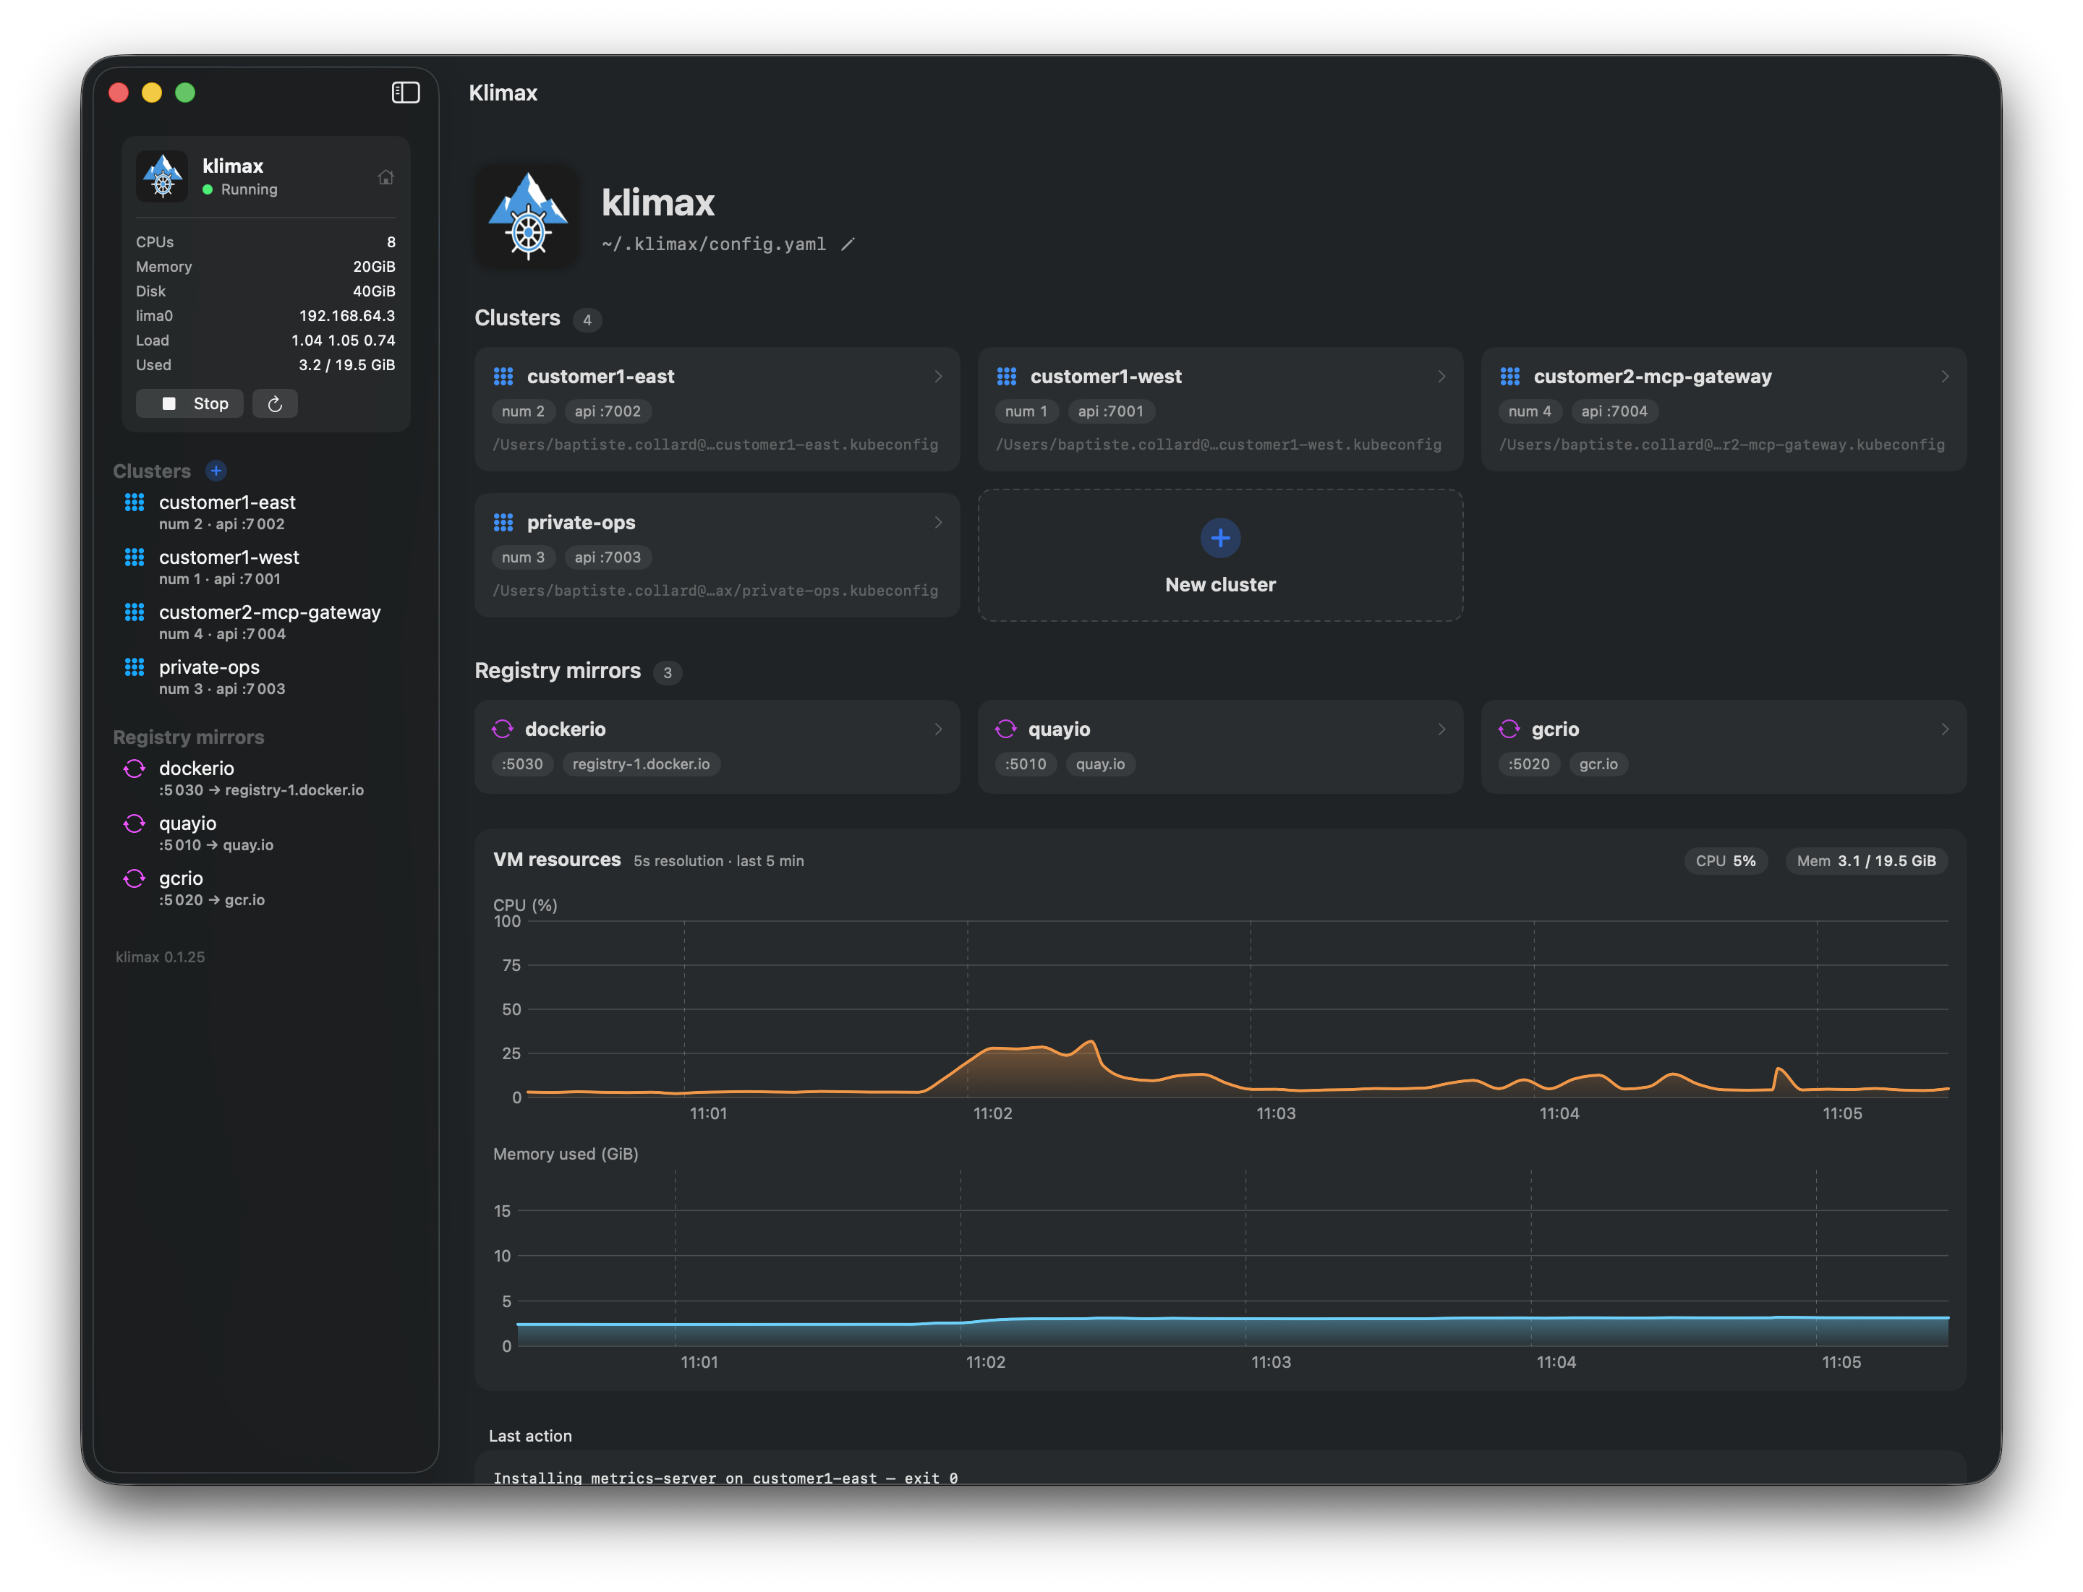Click sidebar gcrio sync icon
The image size is (2083, 1592).
[x=135, y=878]
